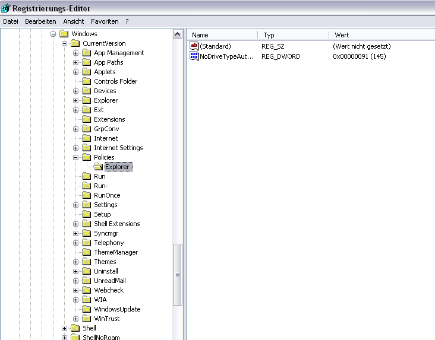
Task: Click the WinTrust folder icon
Action: (x=87, y=319)
